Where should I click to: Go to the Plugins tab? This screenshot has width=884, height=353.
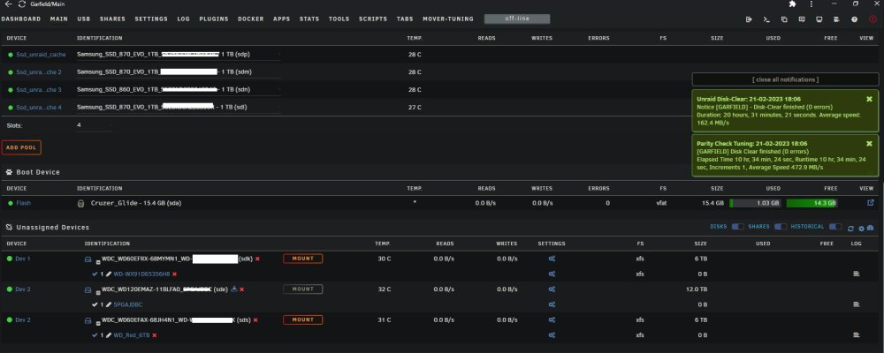tap(214, 19)
